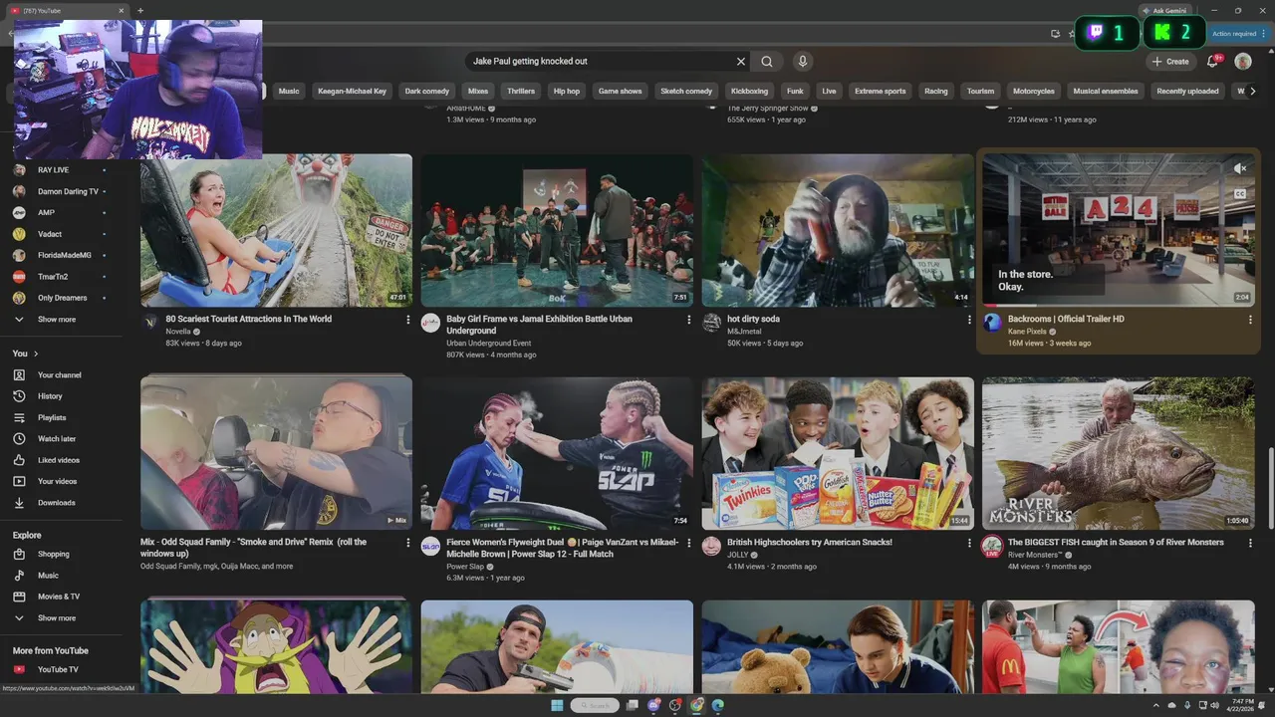Select the Tourism filter chip
Viewport: 1275px width, 717px height.
(980, 91)
